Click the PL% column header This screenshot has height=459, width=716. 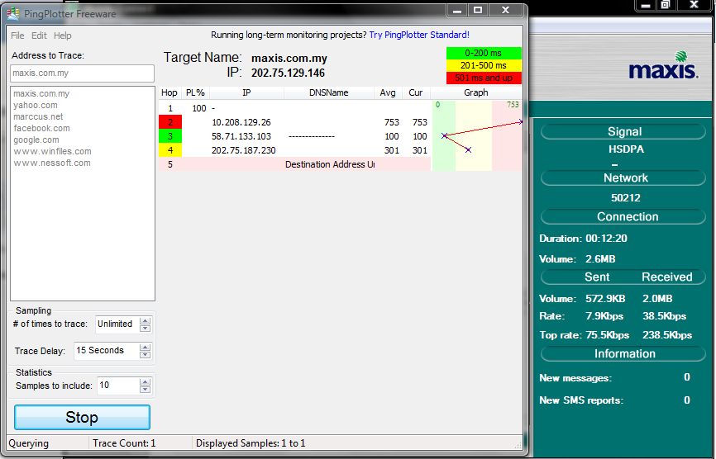coord(195,92)
